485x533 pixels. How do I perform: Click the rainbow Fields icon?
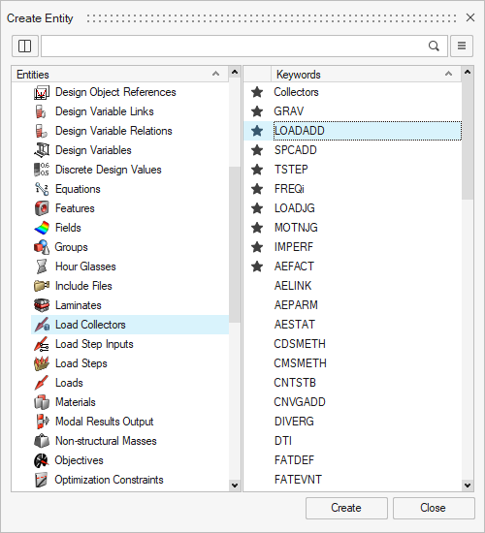(x=42, y=228)
